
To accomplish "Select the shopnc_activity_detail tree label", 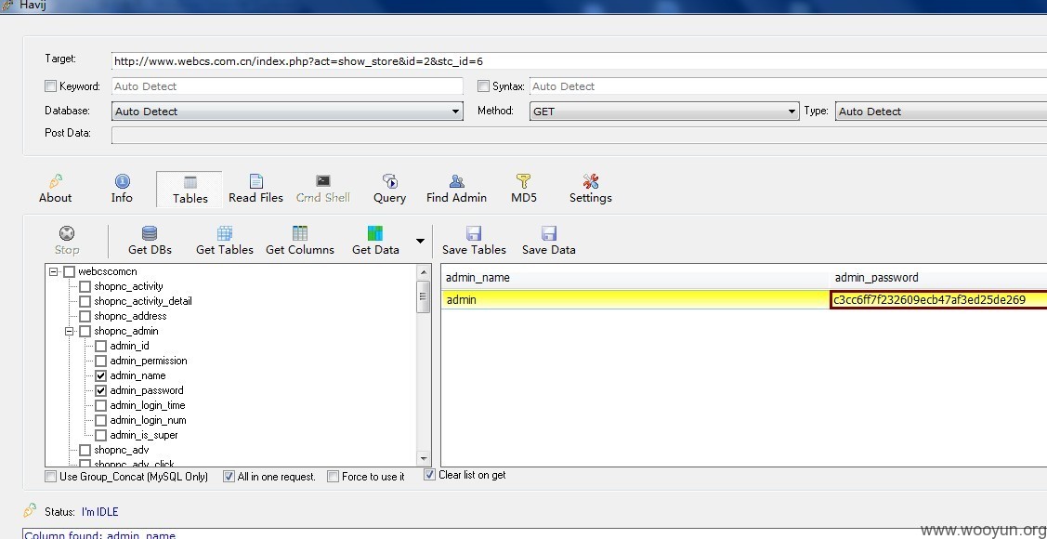I will pyautogui.click(x=143, y=301).
